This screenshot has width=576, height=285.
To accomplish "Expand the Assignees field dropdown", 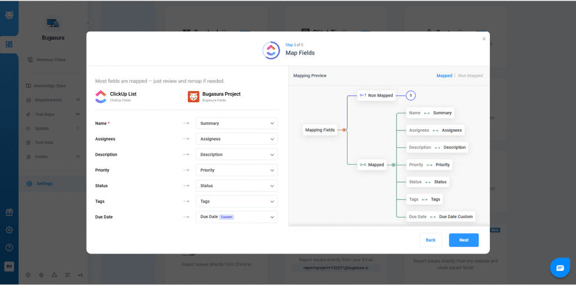I will tap(236, 139).
